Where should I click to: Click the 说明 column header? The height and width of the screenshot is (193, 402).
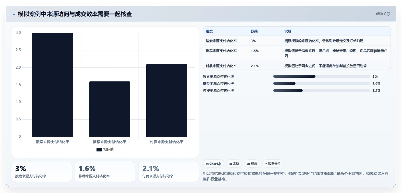pos(288,31)
